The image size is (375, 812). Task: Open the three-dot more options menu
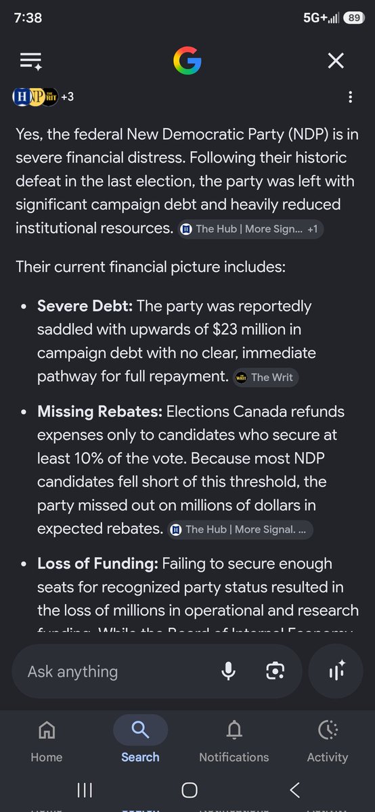coord(350,97)
